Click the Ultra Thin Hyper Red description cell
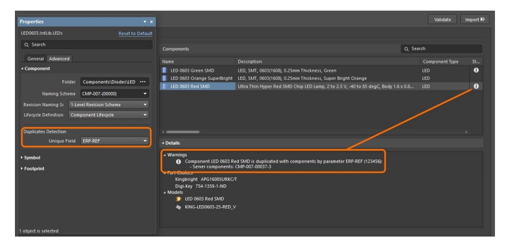This screenshot has height=244, width=528. click(326, 86)
